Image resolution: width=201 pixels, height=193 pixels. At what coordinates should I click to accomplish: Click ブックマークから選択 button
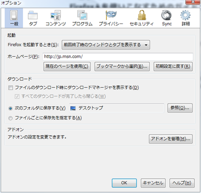point(122,66)
